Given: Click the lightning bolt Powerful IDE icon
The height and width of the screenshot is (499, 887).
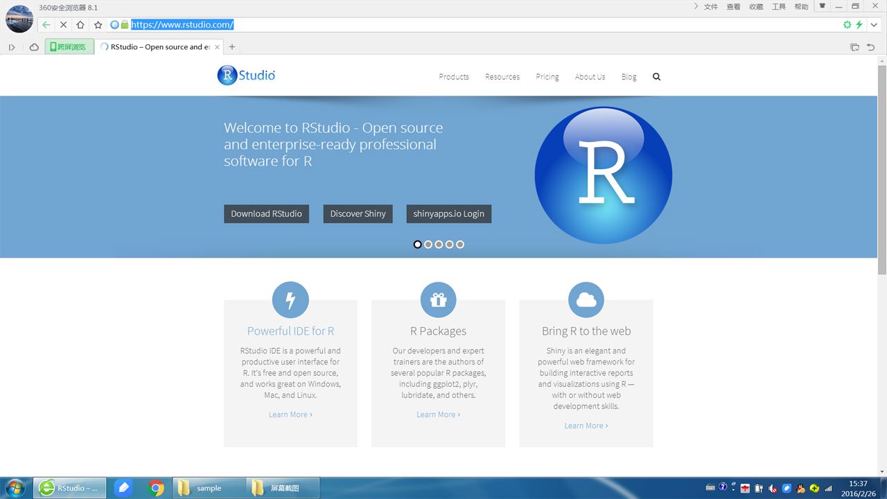Looking at the screenshot, I should tap(290, 300).
